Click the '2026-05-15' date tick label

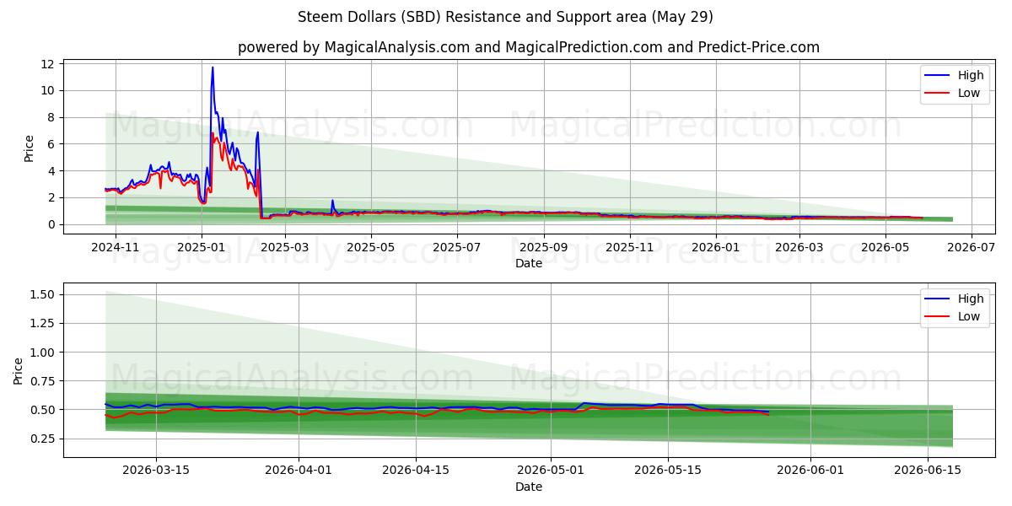point(668,471)
